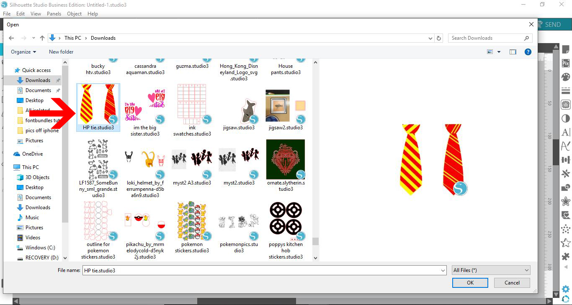572x305 pixels.
Task: Click This PC in the address breadcrumb
Action: click(72, 38)
